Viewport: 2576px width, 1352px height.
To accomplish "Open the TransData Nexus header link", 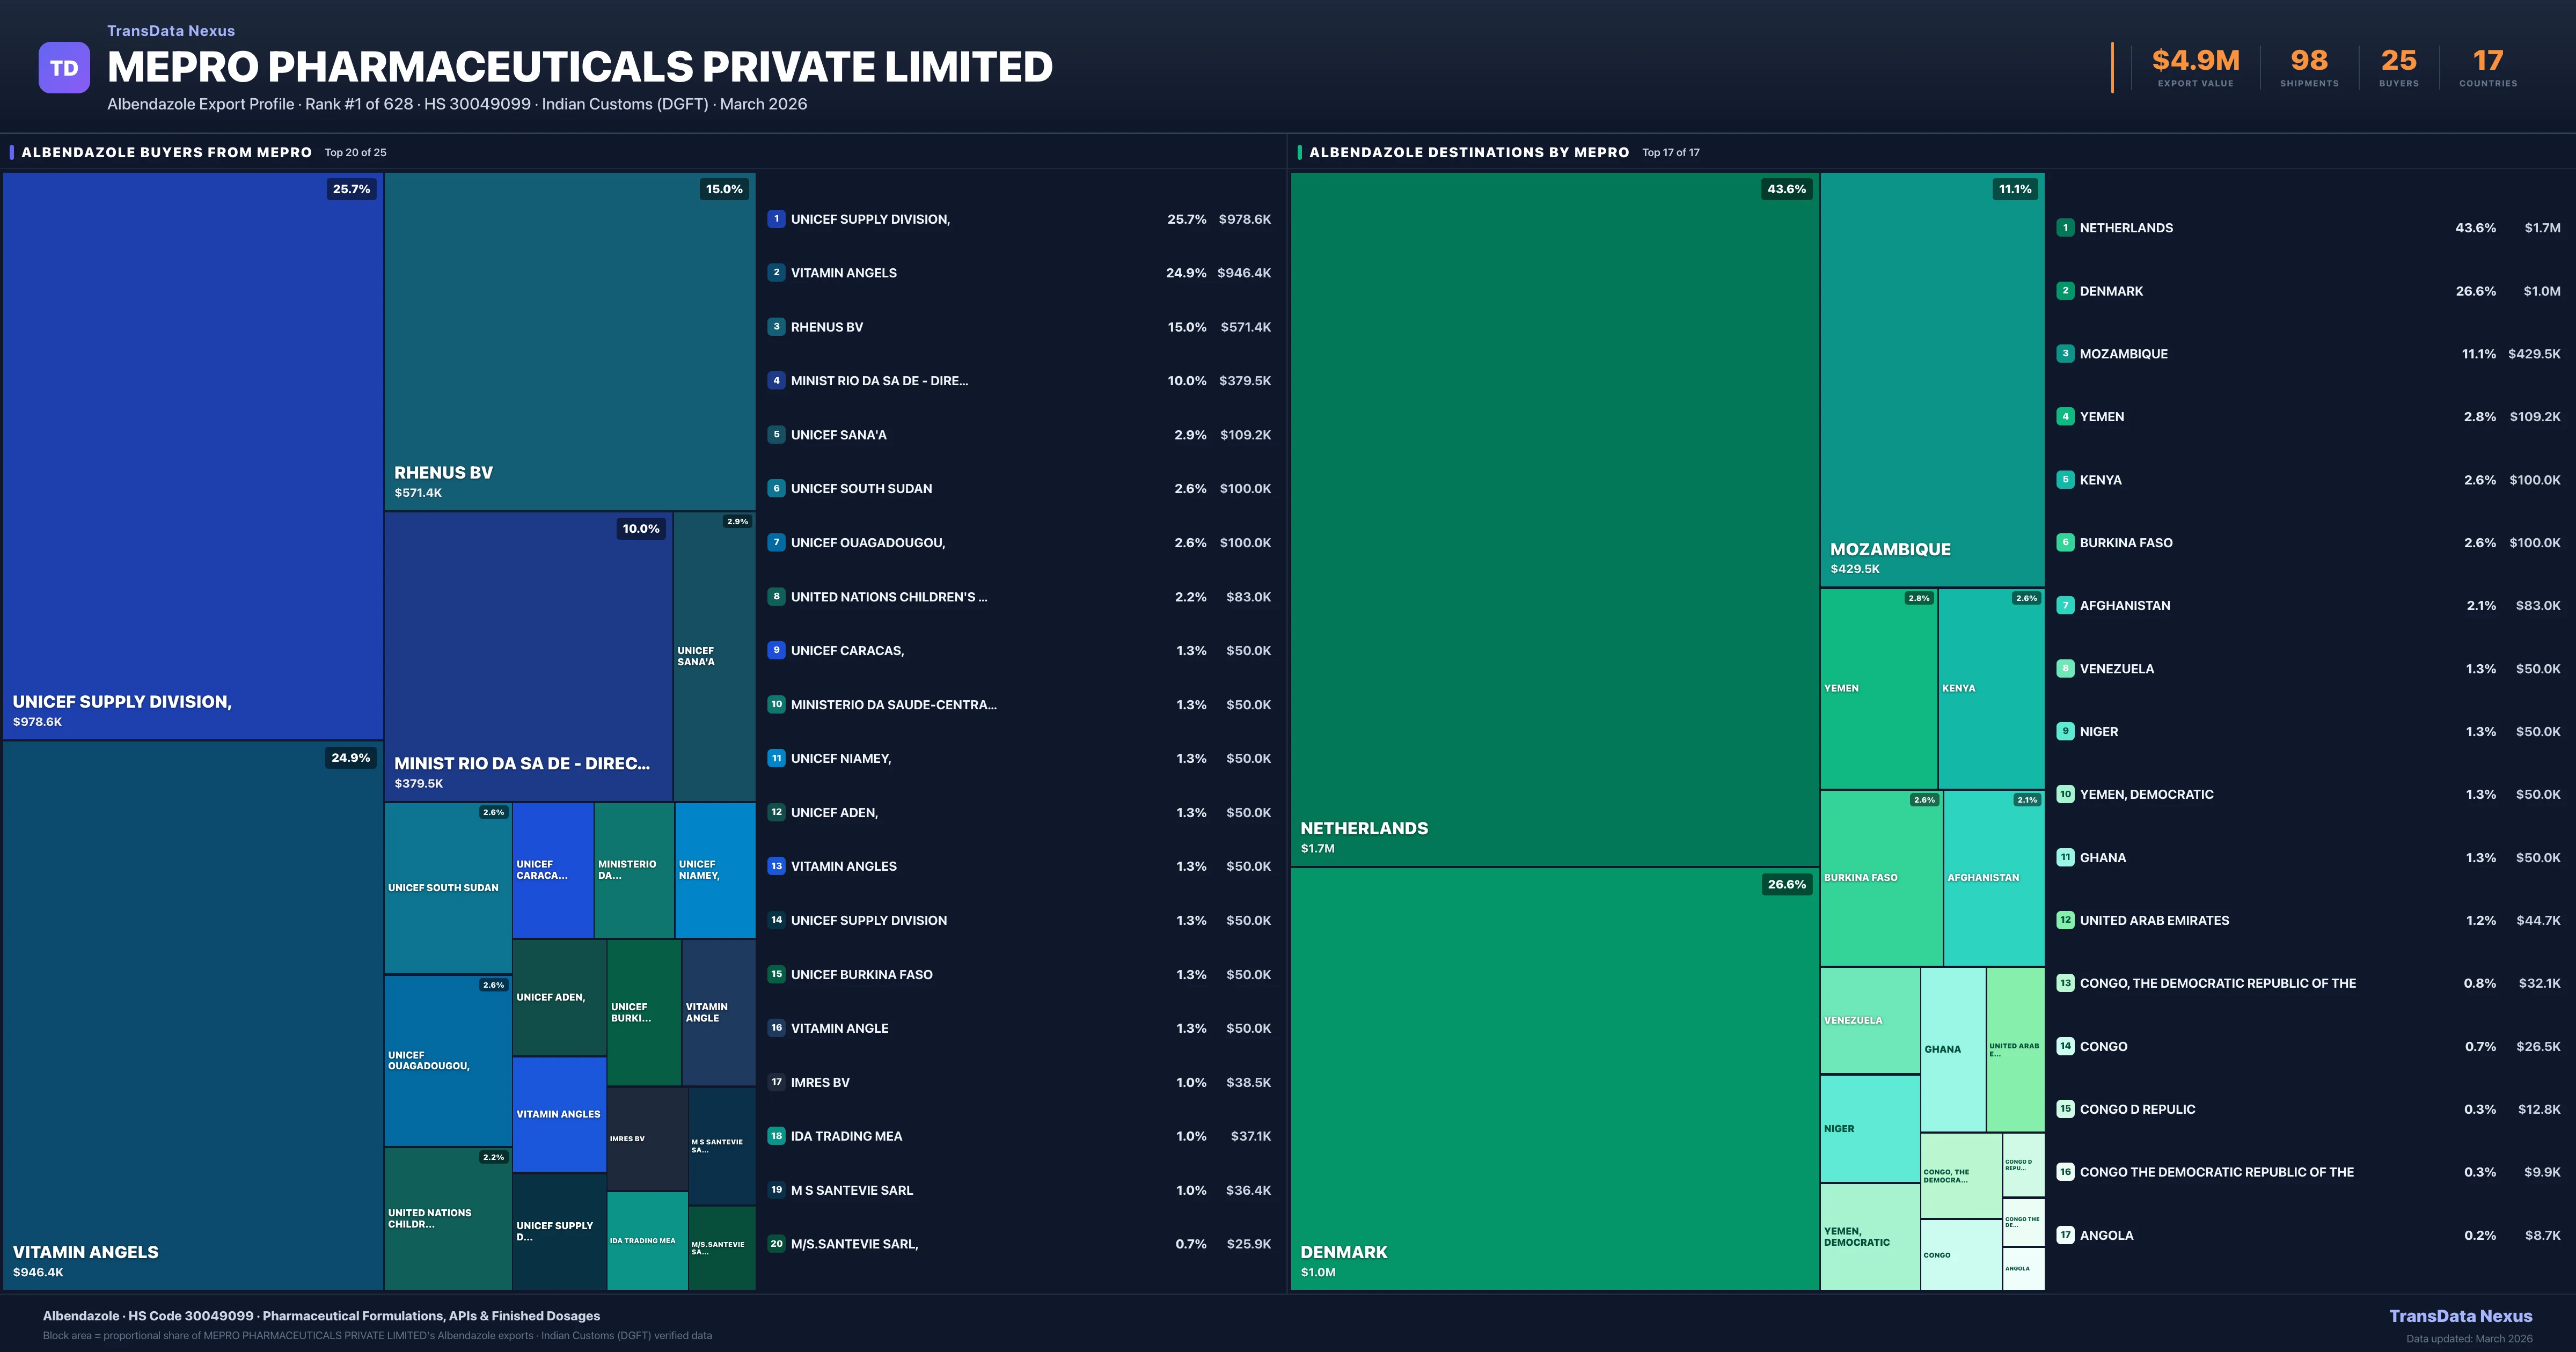I will pos(171,31).
